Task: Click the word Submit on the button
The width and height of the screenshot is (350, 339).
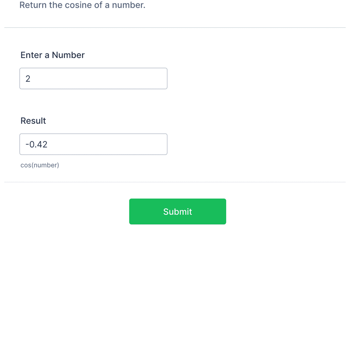Action: pos(177,211)
